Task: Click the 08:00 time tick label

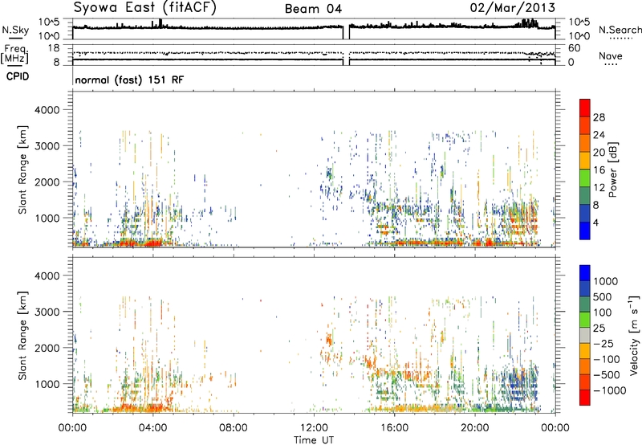Action: [233, 428]
